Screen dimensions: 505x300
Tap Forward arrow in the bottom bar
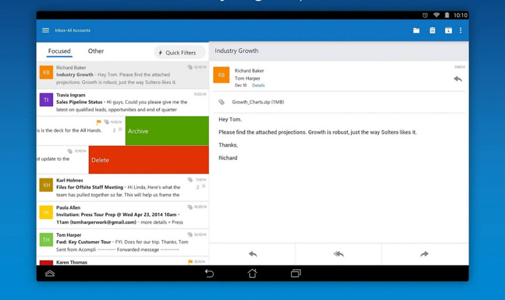[x=424, y=254]
